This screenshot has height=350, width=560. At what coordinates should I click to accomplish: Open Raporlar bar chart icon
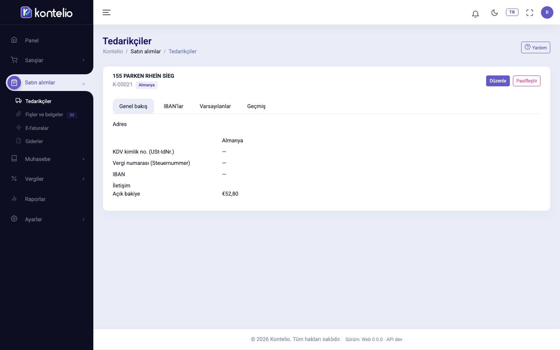[14, 198]
